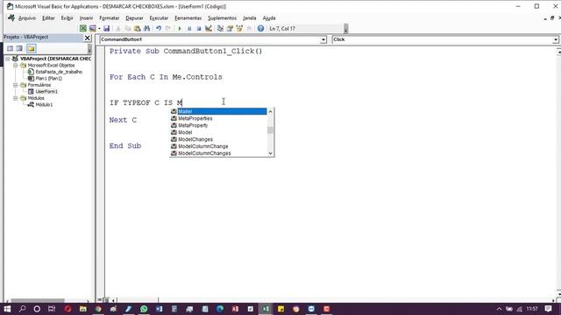561x315 pixels.
Task: Click the View Microsoft Excel toolbar icon
Action: [83, 29]
